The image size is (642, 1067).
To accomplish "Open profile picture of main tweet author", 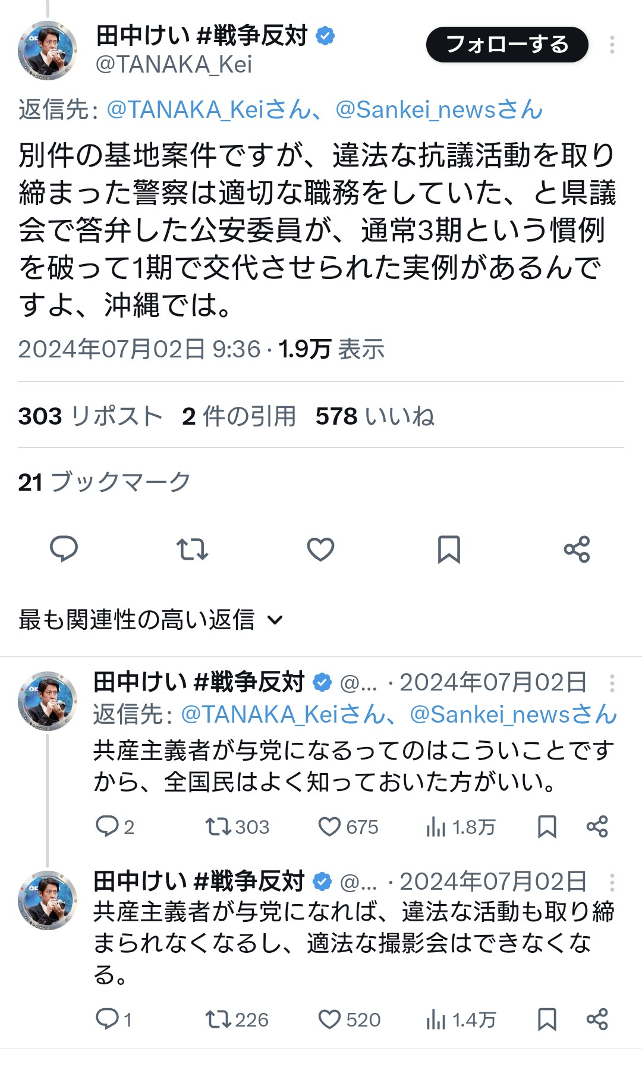I will point(48,51).
